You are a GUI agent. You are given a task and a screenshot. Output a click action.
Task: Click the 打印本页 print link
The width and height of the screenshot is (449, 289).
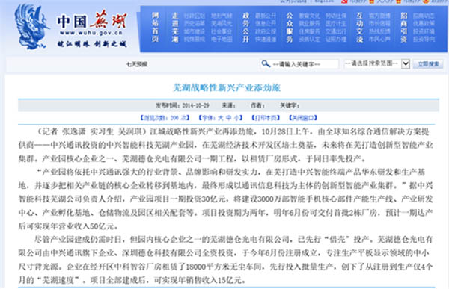(266, 118)
